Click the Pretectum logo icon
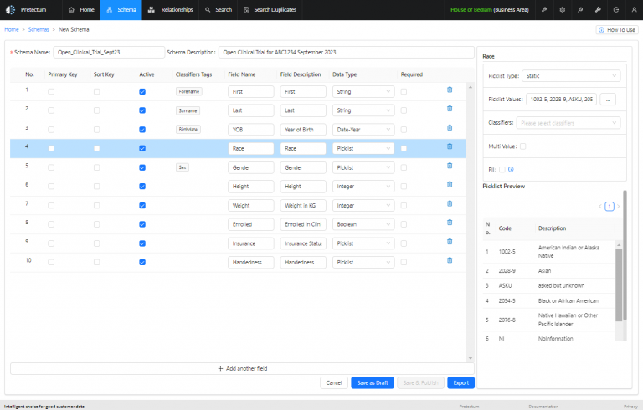Viewport: 643px width, 410px height. [x=10, y=9]
